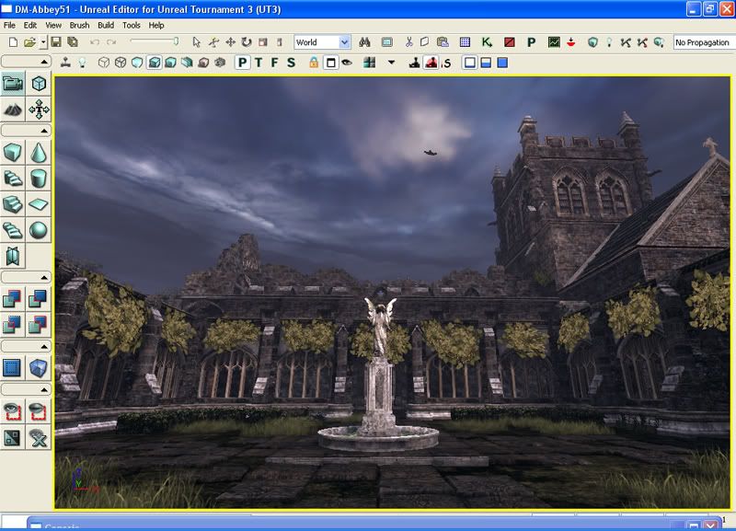This screenshot has width=736, height=531.
Task: Build a Cube brush
Action: [x=13, y=153]
